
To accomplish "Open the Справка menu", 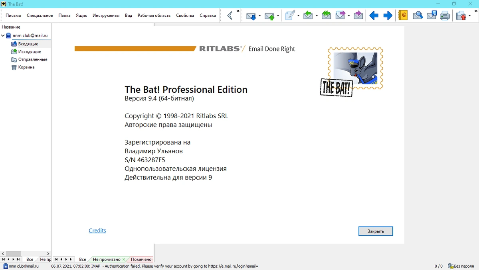I will point(208,16).
